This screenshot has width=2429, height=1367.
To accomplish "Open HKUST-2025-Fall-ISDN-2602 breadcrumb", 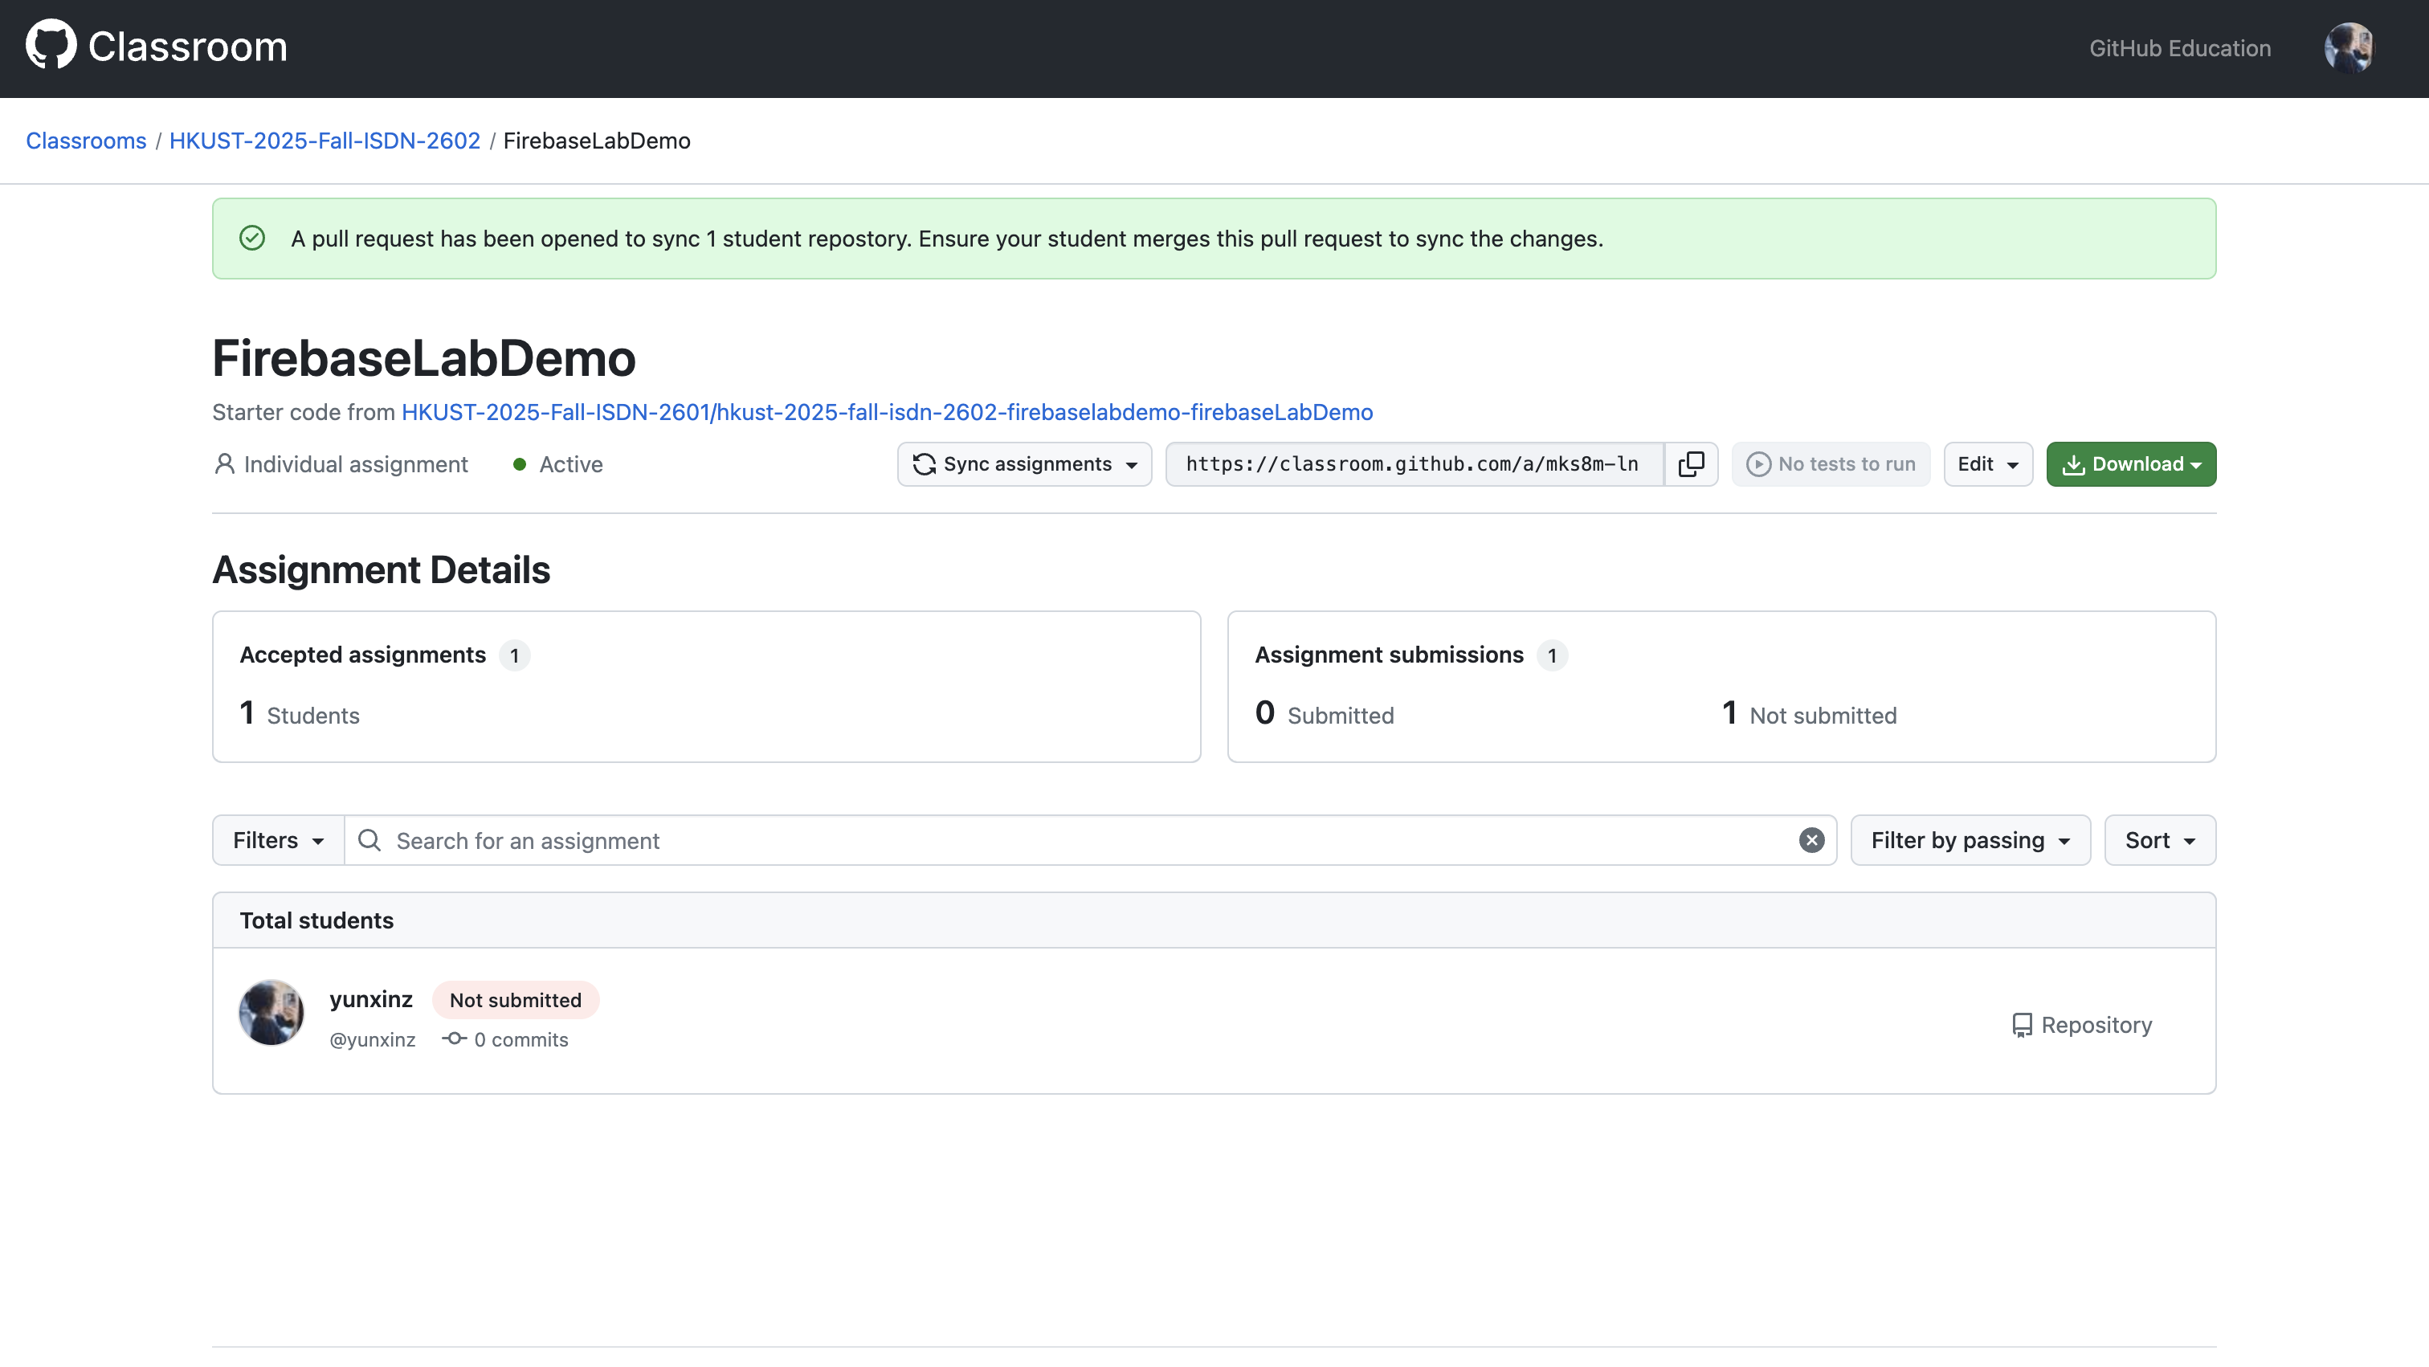I will pos(325,141).
